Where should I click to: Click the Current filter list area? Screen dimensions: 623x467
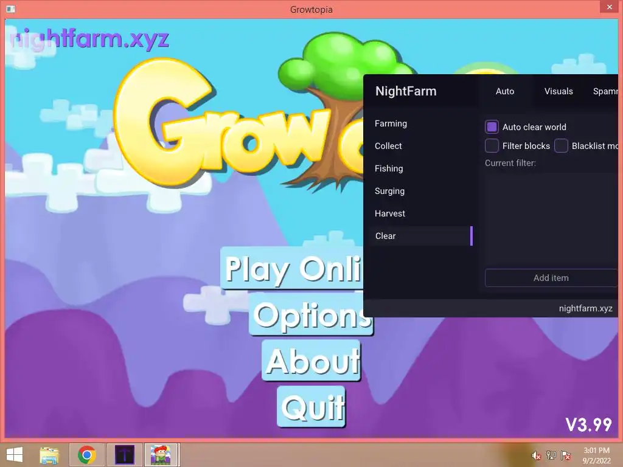coord(551,219)
